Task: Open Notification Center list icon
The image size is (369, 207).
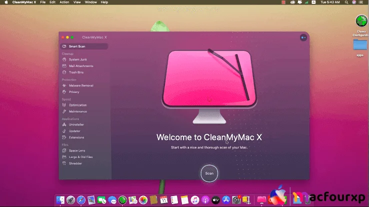Action: coord(361,2)
